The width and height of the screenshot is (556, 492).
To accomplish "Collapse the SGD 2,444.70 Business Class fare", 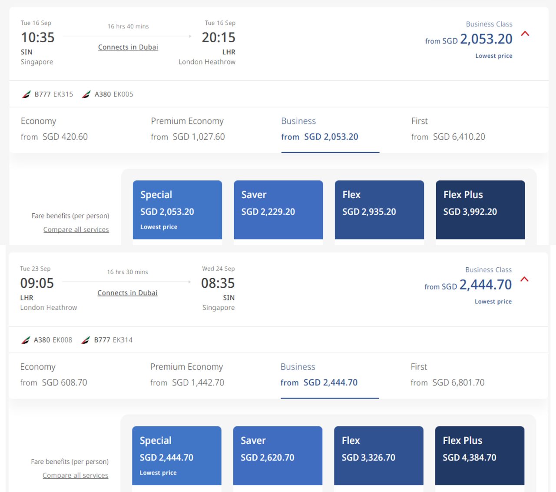I will coord(524,279).
